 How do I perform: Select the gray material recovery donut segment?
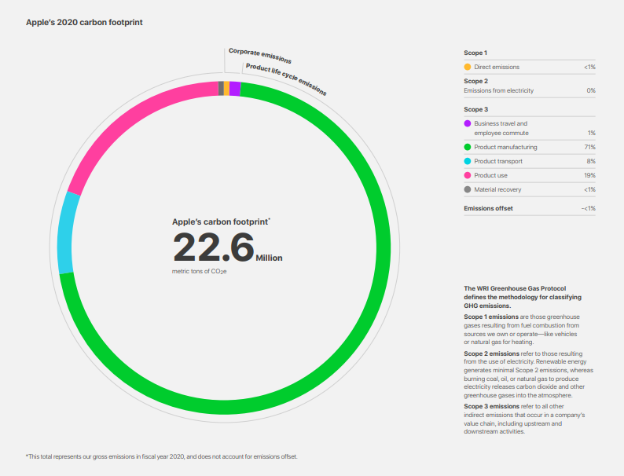click(221, 88)
